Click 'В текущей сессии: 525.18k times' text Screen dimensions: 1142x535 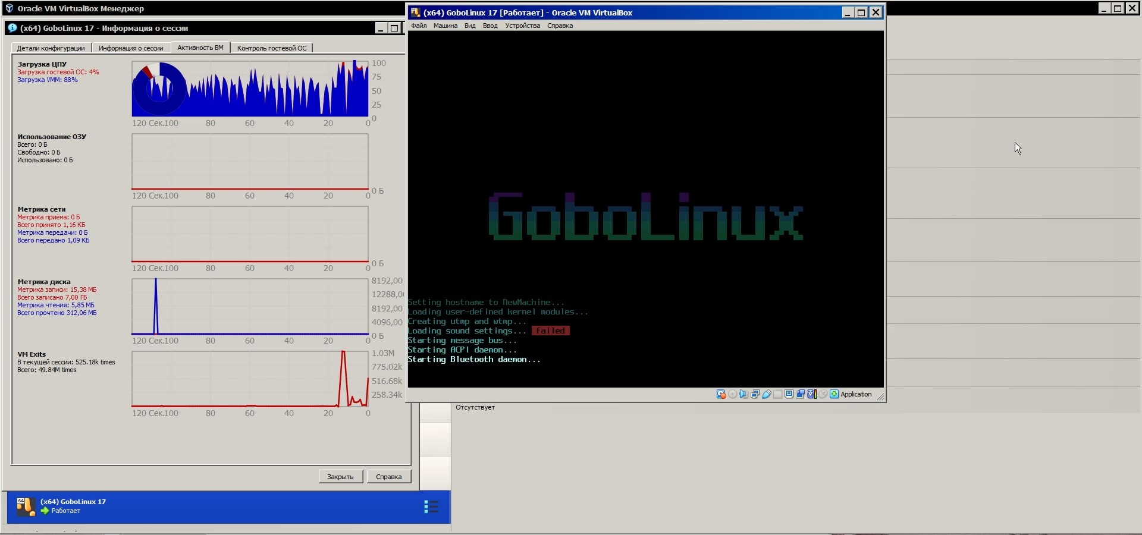[67, 362]
